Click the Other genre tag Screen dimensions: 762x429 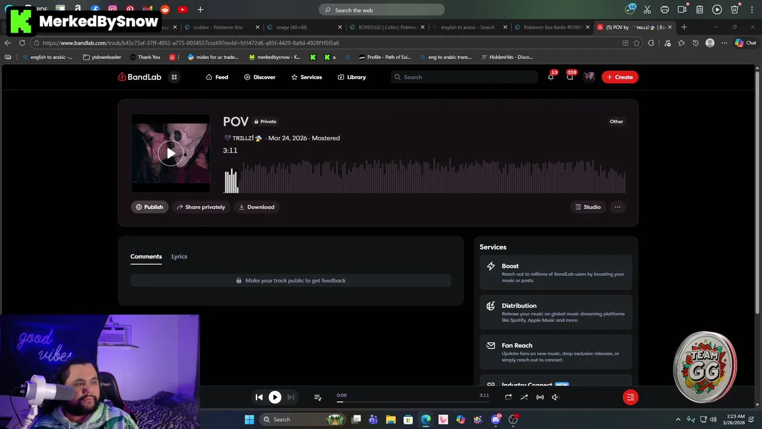pyautogui.click(x=616, y=122)
